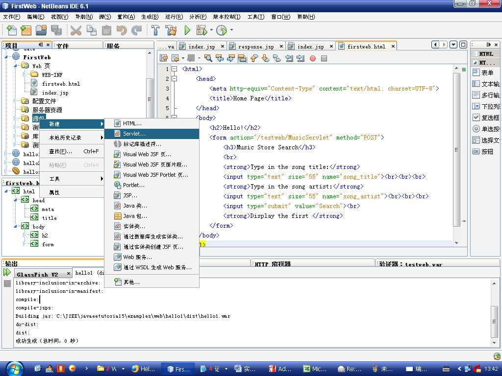This screenshot has width=502, height=376.
Task: Click the New Project toolbar icon
Action: 26,30
